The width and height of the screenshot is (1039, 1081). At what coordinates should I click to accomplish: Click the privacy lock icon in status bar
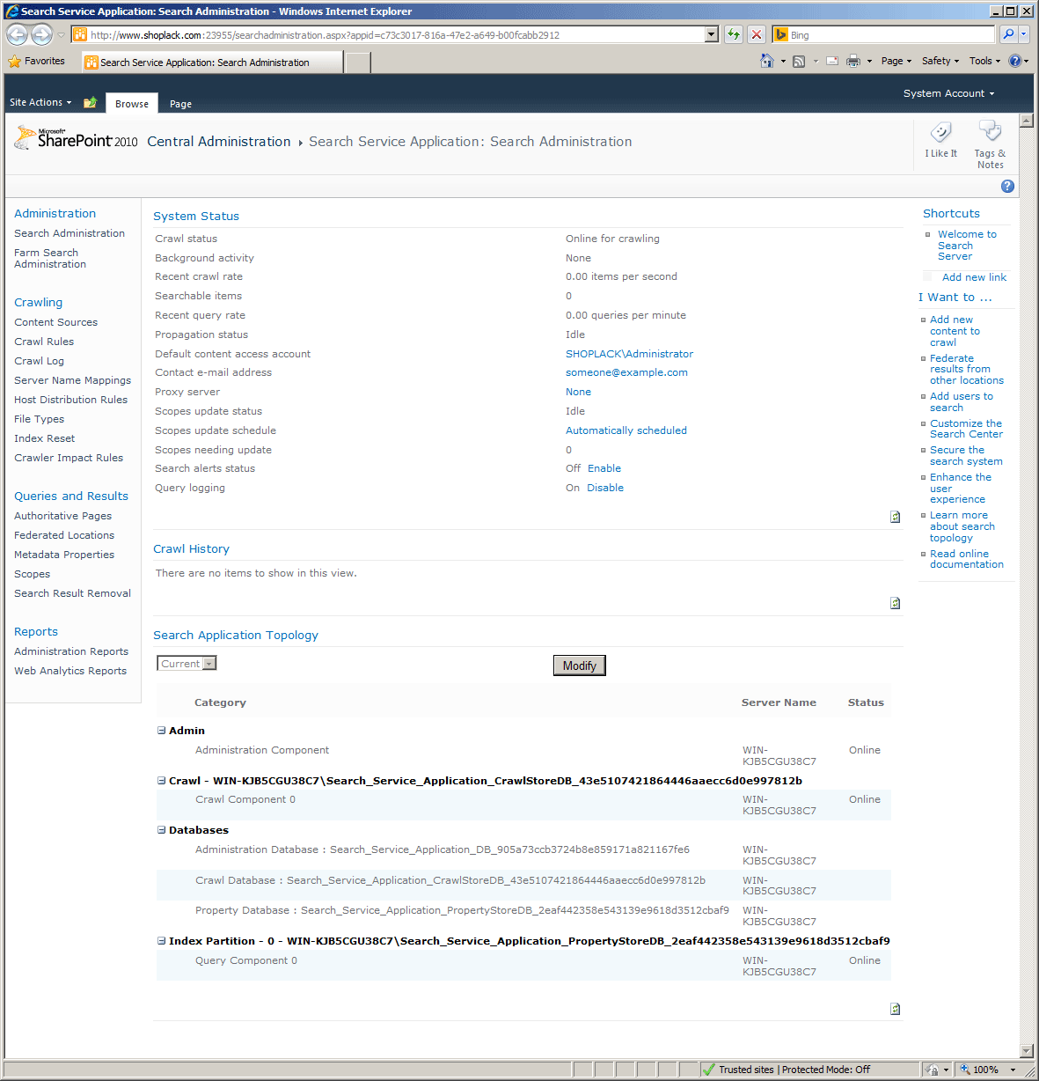[933, 1070]
